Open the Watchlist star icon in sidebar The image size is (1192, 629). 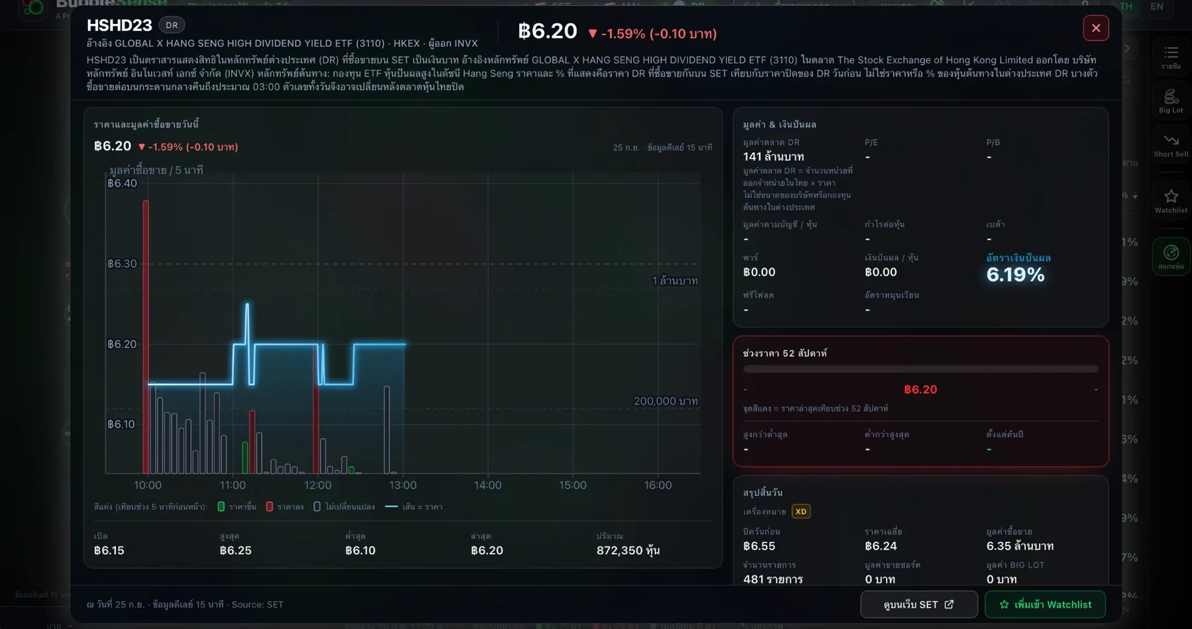click(x=1171, y=201)
